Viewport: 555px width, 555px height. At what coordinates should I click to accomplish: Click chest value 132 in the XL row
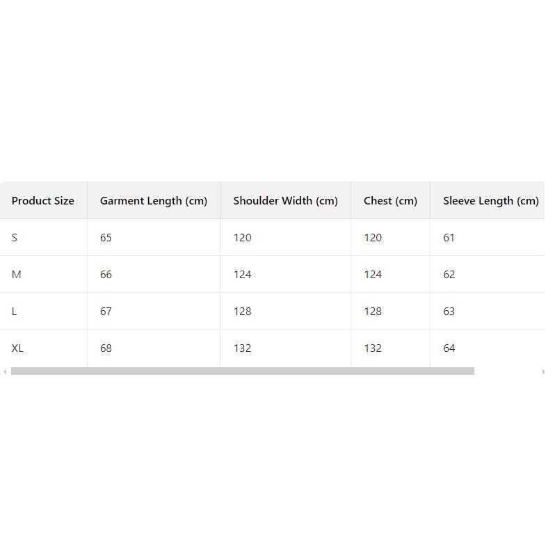[373, 348]
